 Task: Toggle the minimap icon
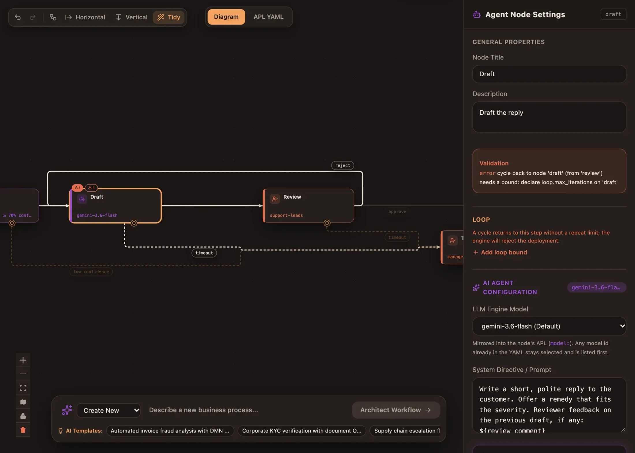pyautogui.click(x=23, y=402)
